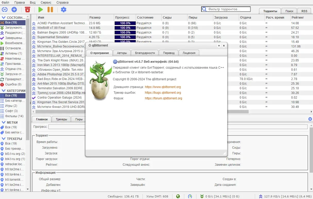The width and height of the screenshot is (313, 199).
Task: Filter by Загружаются downloading status
Action: [x=13, y=28]
